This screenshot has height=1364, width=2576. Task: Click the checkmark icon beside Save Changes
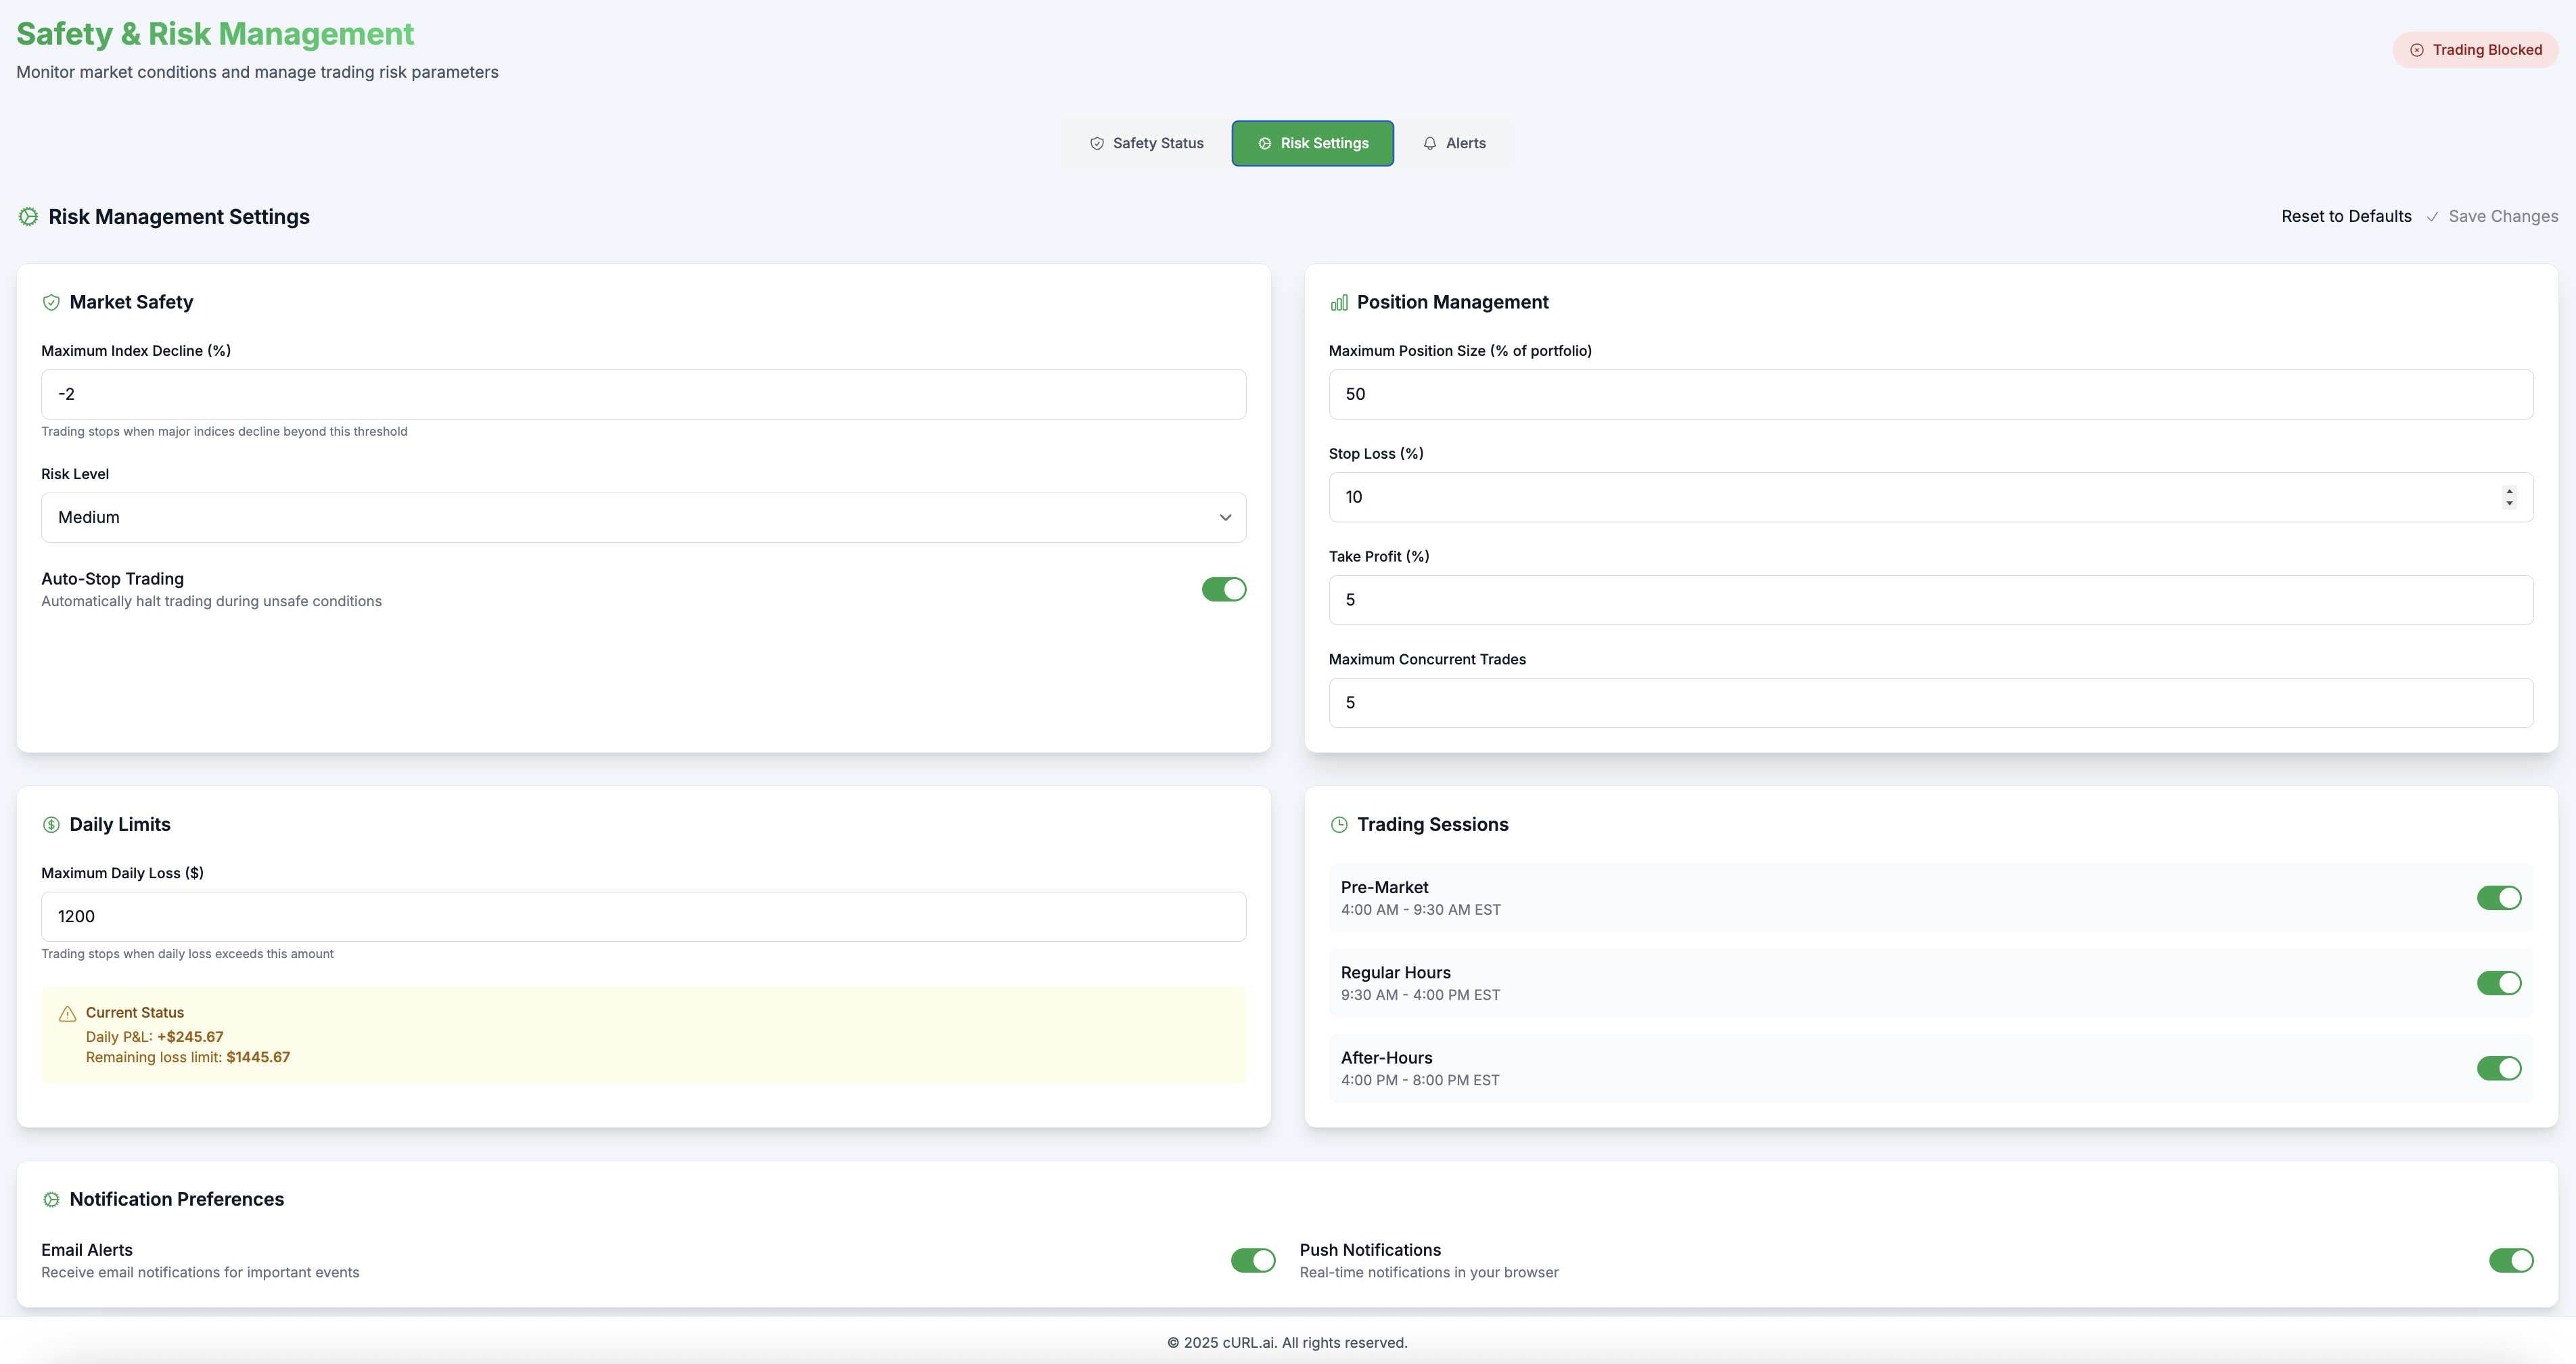[2432, 217]
